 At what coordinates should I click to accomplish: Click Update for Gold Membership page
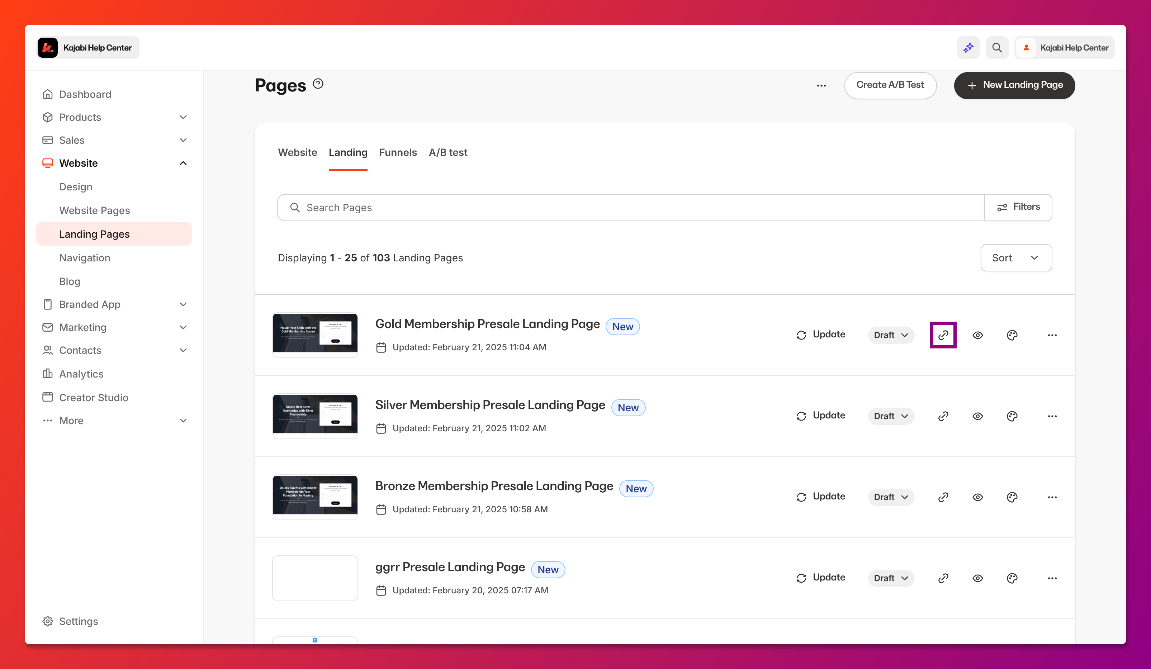pyautogui.click(x=820, y=335)
